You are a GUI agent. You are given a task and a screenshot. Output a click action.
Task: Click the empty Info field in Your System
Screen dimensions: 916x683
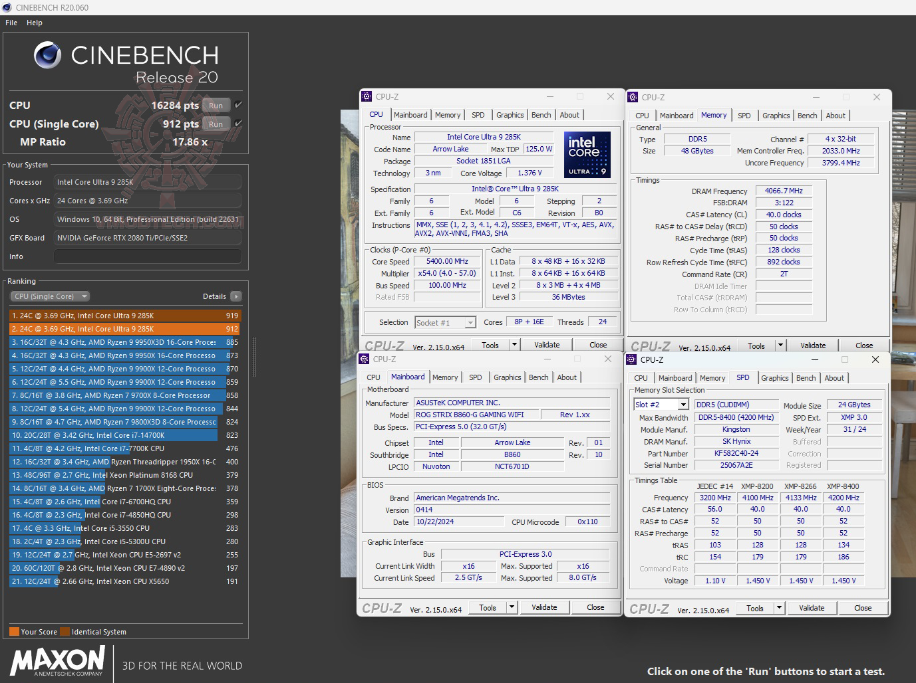148,256
